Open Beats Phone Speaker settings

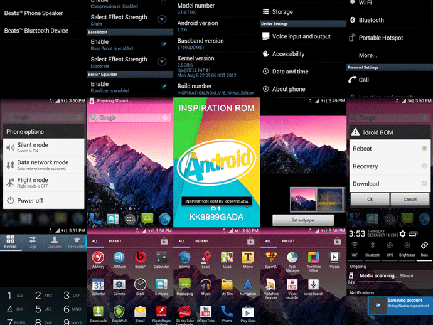tap(43, 13)
